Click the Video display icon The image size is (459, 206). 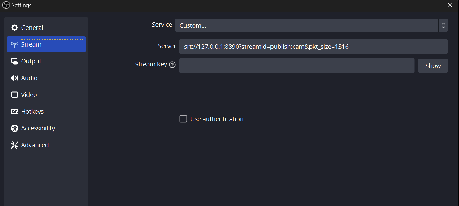(x=15, y=95)
